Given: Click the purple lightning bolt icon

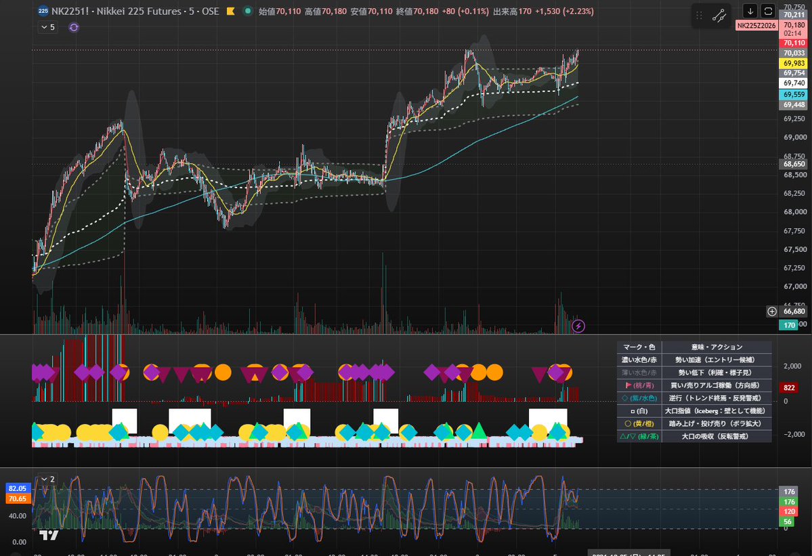Looking at the screenshot, I should click(x=578, y=326).
